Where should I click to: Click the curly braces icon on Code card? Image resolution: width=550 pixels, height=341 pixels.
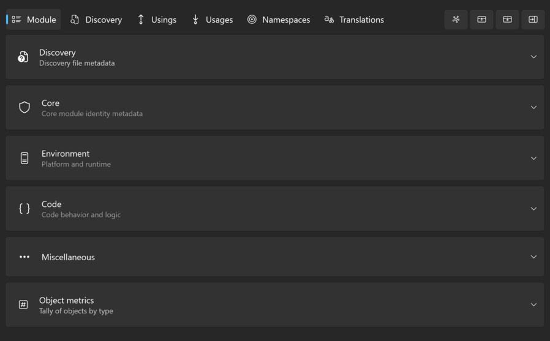(24, 209)
